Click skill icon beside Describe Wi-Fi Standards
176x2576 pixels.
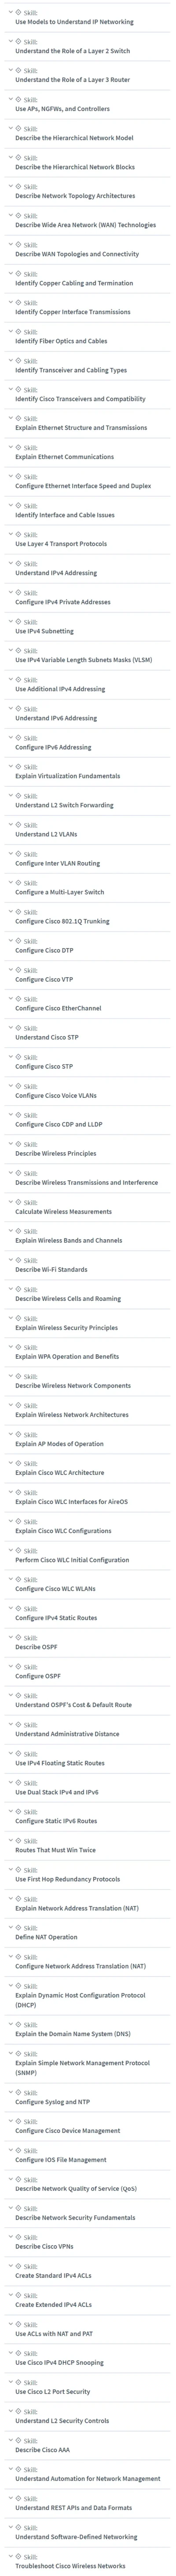click(18, 1260)
